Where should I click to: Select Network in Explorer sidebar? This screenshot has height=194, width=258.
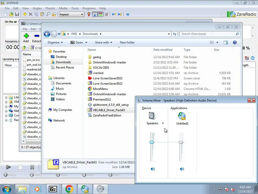coord(59,120)
